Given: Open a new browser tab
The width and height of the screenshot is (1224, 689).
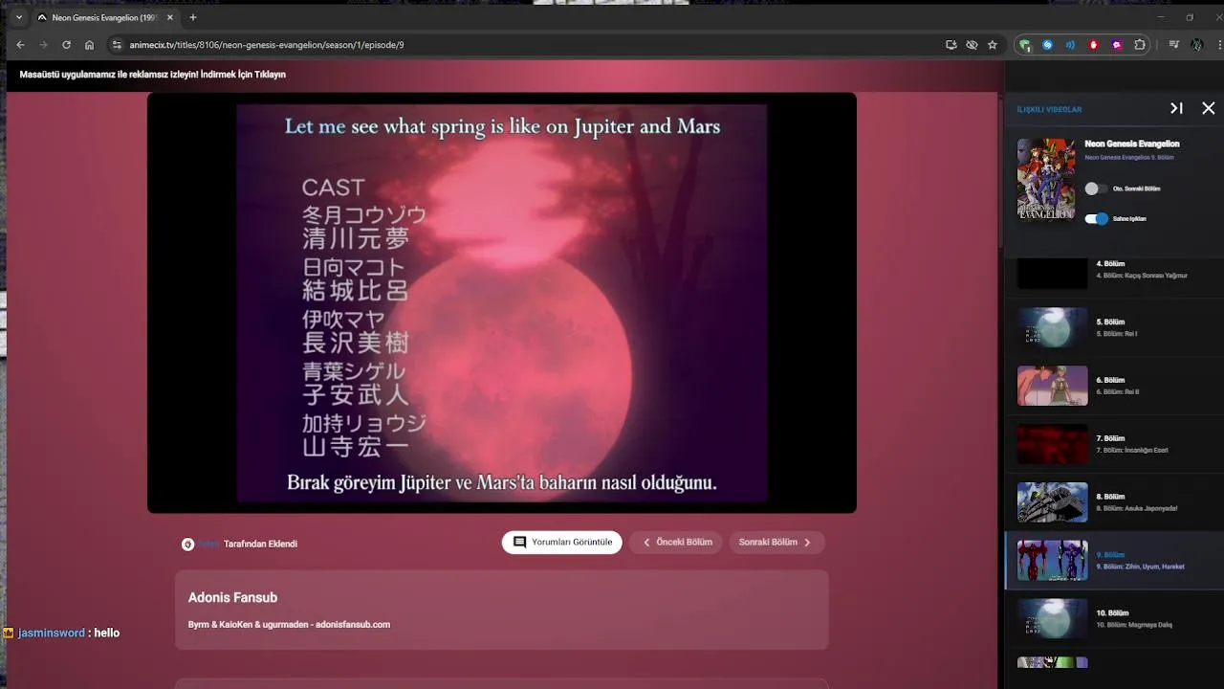Looking at the screenshot, I should coord(193,17).
